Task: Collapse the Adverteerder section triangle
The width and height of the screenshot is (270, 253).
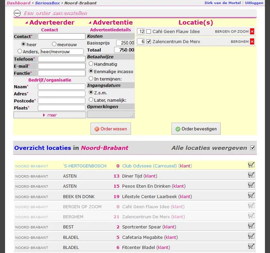Action: click(27, 23)
